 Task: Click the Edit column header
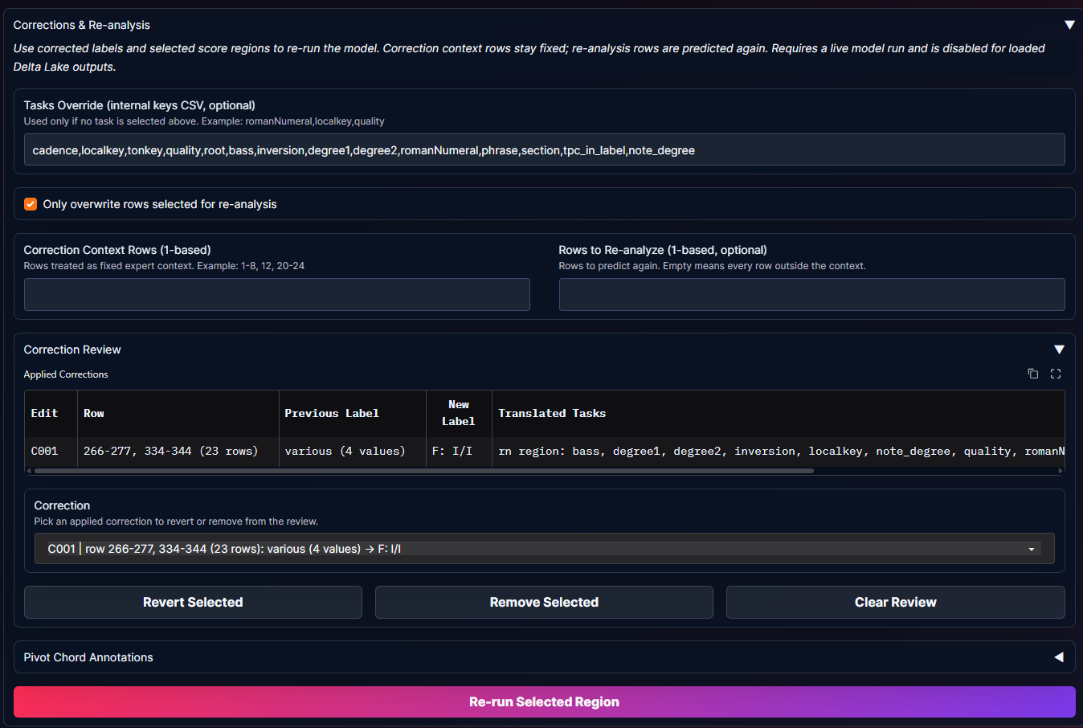[x=51, y=413]
